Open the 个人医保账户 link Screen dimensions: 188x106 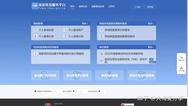(76, 30)
